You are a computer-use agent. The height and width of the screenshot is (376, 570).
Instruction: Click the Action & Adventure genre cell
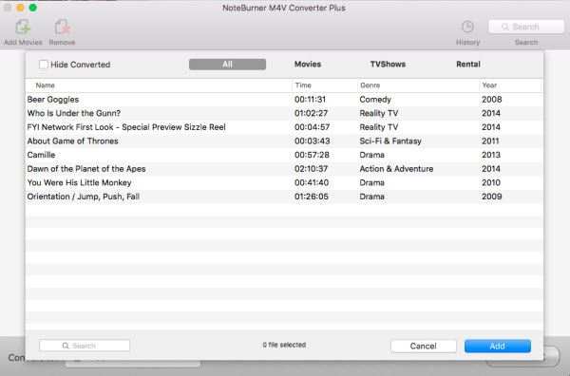[x=396, y=169]
